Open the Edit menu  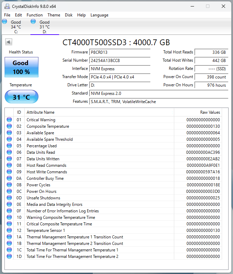click(18, 15)
